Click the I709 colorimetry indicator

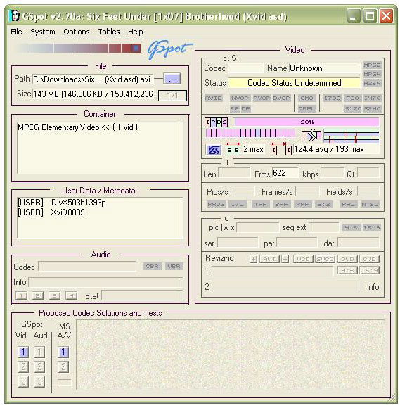coord(333,98)
